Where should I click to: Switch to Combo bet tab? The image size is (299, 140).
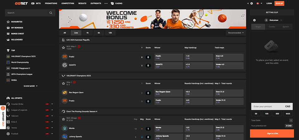point(272,27)
